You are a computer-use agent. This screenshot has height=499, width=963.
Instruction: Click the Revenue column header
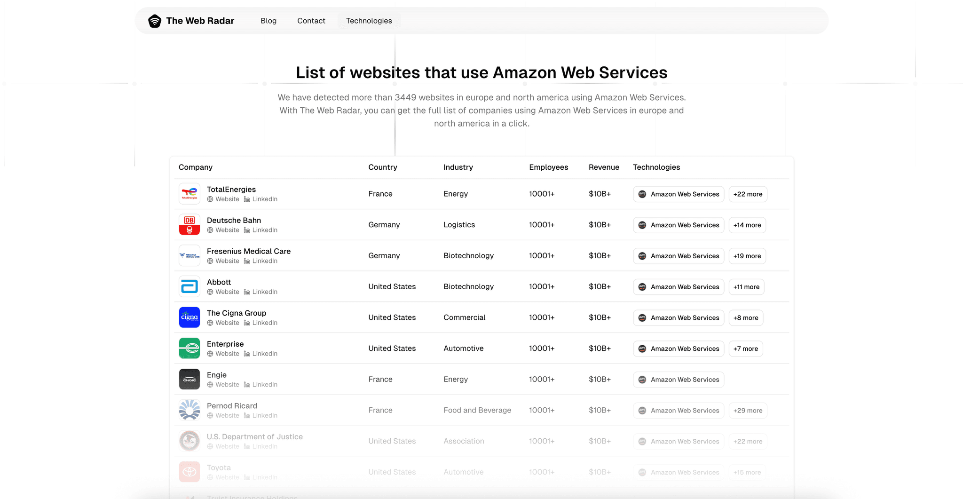pos(604,167)
